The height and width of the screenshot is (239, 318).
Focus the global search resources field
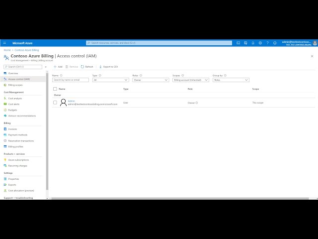pos(159,43)
